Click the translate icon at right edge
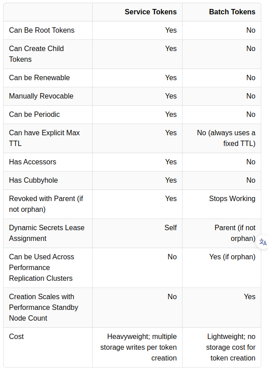This screenshot has height=369, width=268. click(x=263, y=242)
